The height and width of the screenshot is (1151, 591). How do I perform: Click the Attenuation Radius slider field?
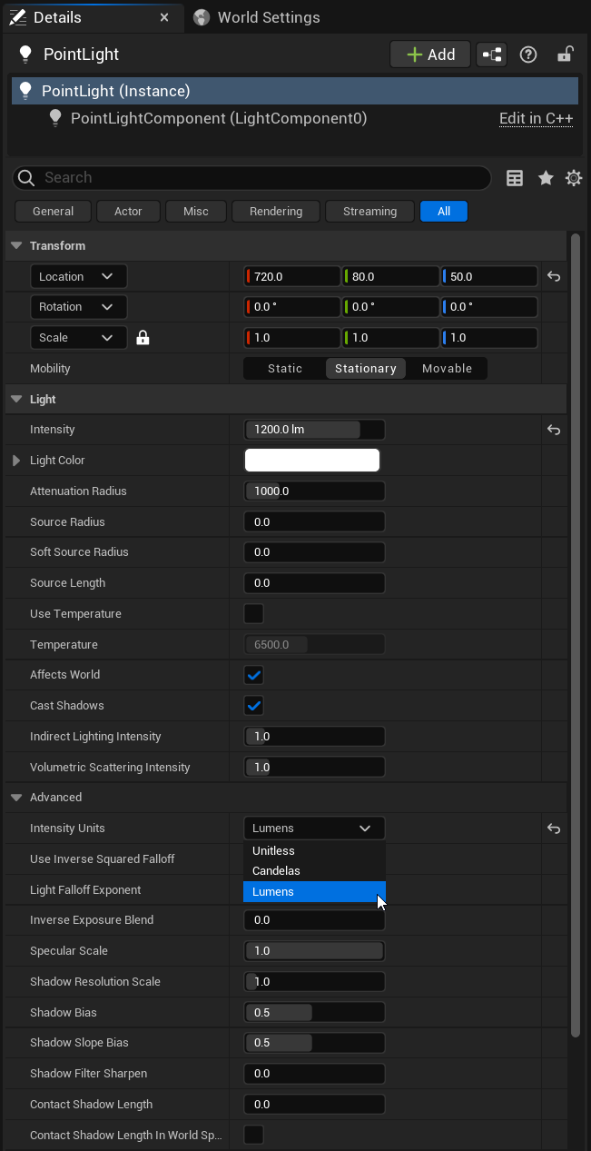tap(314, 491)
